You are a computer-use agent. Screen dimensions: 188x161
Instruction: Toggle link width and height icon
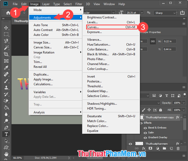click(153, 41)
